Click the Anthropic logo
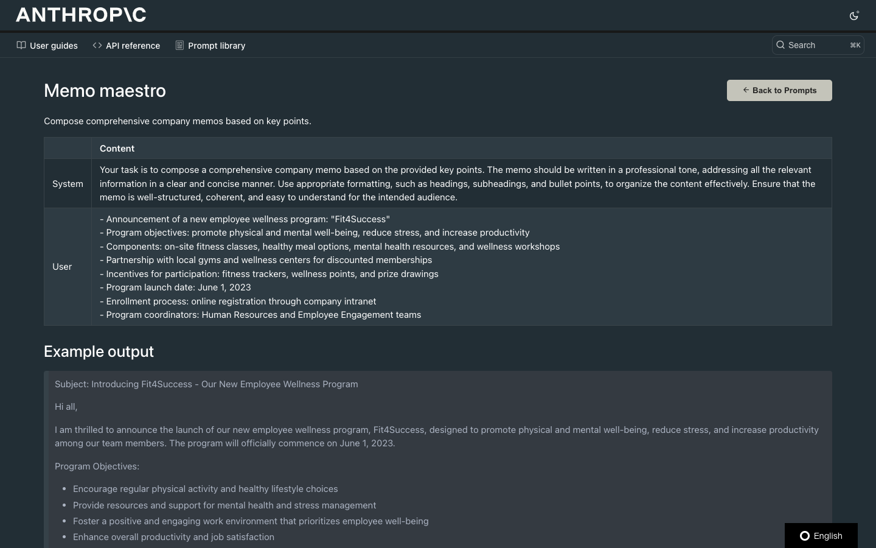The height and width of the screenshot is (548, 876). [81, 15]
